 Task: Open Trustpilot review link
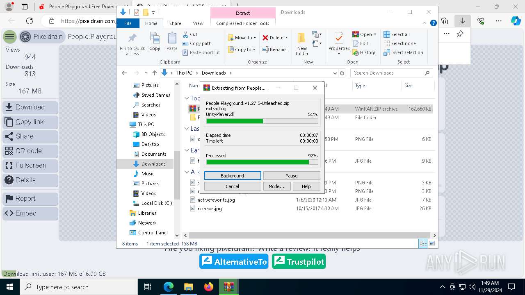pos(299,262)
